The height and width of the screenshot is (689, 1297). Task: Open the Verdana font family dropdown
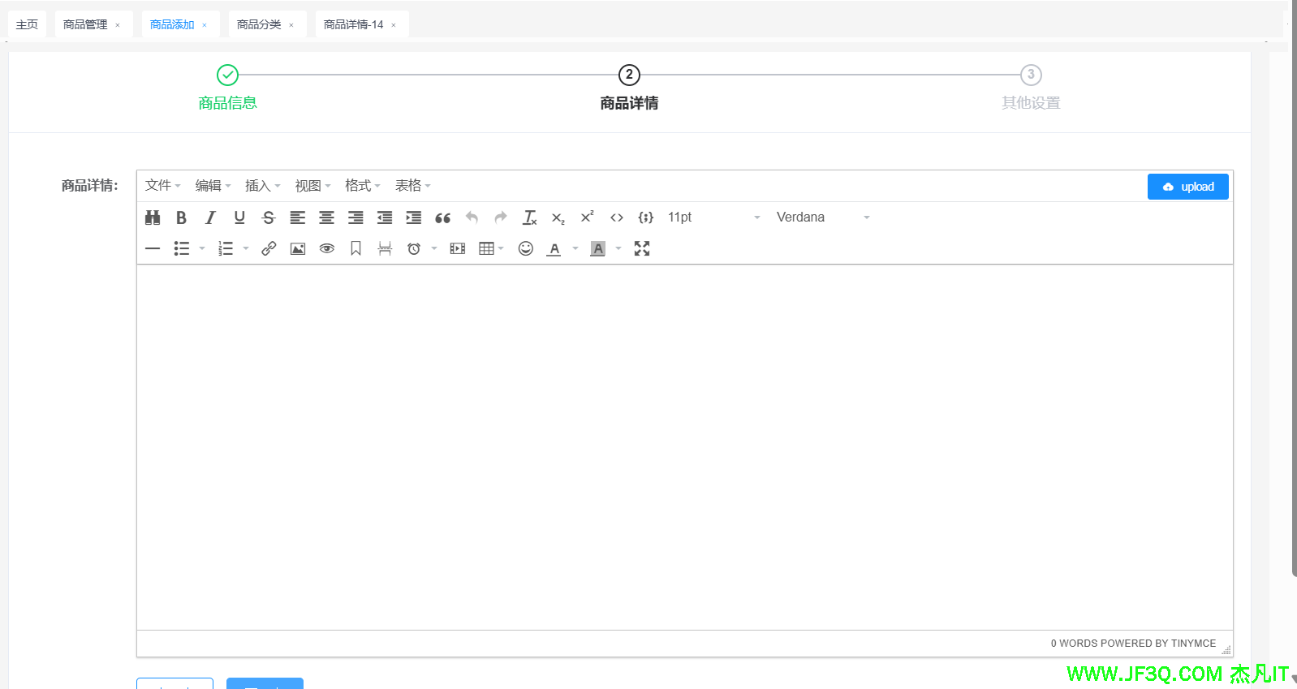click(822, 217)
